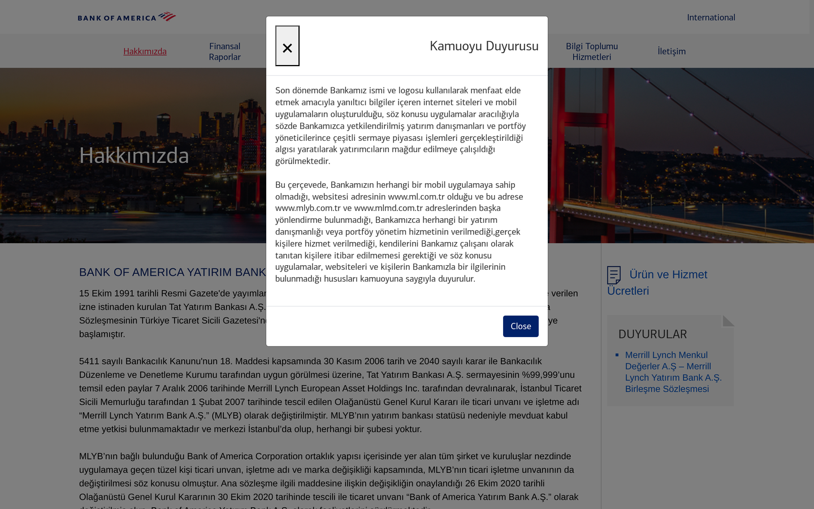Open the Finansal Raporlar menu
Viewport: 814px width, 509px height.
[224, 51]
